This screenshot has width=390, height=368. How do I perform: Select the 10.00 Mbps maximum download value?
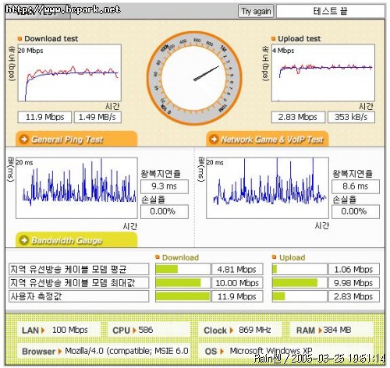pos(237,283)
